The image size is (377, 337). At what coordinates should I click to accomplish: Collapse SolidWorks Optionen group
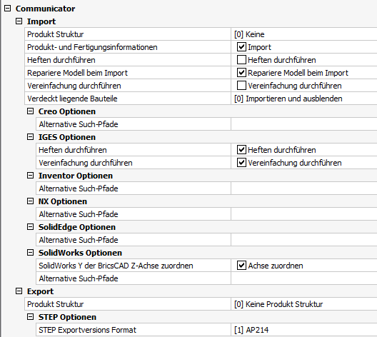pos(30,252)
